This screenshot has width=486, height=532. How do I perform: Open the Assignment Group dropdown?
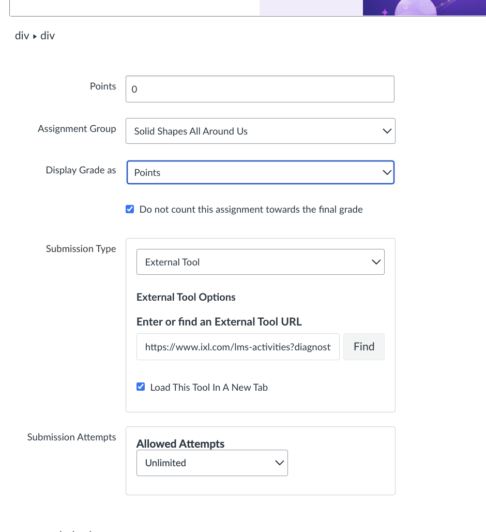[x=260, y=131]
